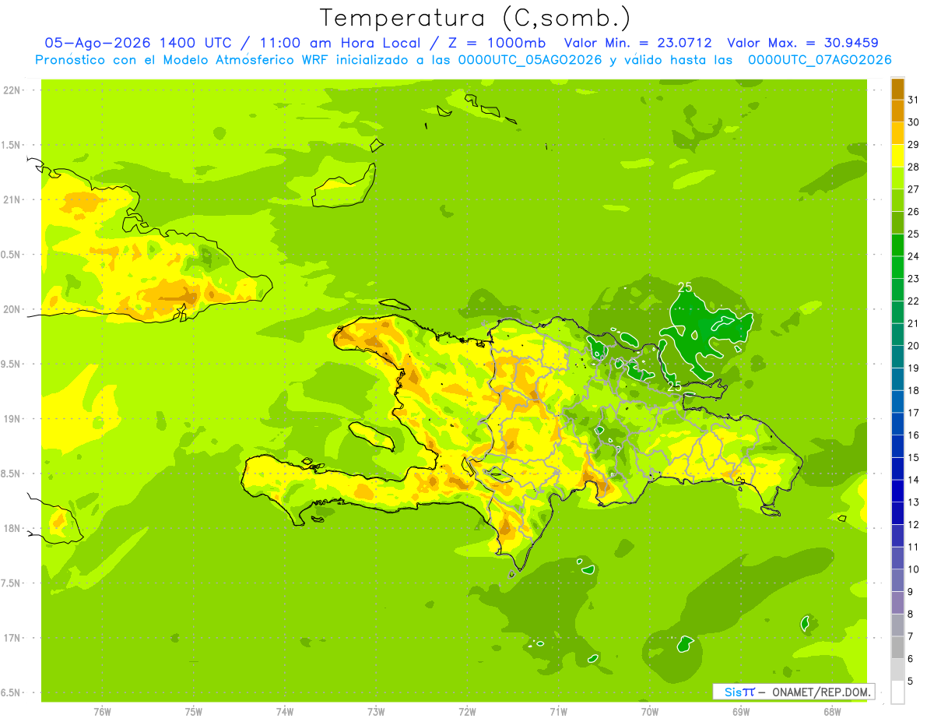Click the 73W longitude axis label
The image size is (934, 722).
click(x=376, y=711)
